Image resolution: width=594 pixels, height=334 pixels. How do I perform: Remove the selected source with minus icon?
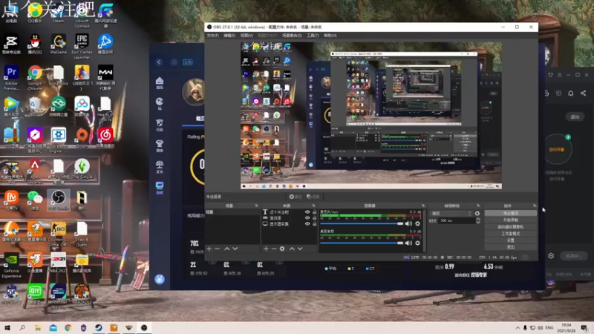pos(273,249)
